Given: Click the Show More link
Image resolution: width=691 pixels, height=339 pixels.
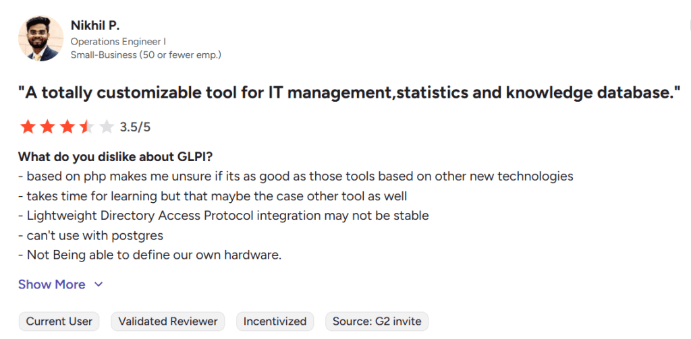Looking at the screenshot, I should pos(52,284).
